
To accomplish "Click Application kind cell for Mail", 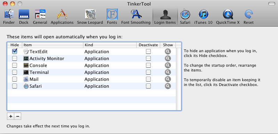I will click(x=97, y=79).
